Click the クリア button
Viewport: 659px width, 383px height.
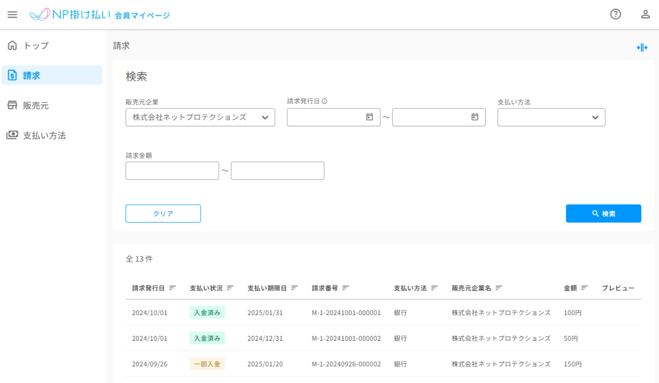[163, 214]
